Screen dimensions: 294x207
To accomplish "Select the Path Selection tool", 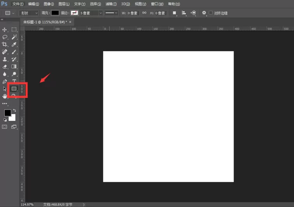I will tap(5, 89).
